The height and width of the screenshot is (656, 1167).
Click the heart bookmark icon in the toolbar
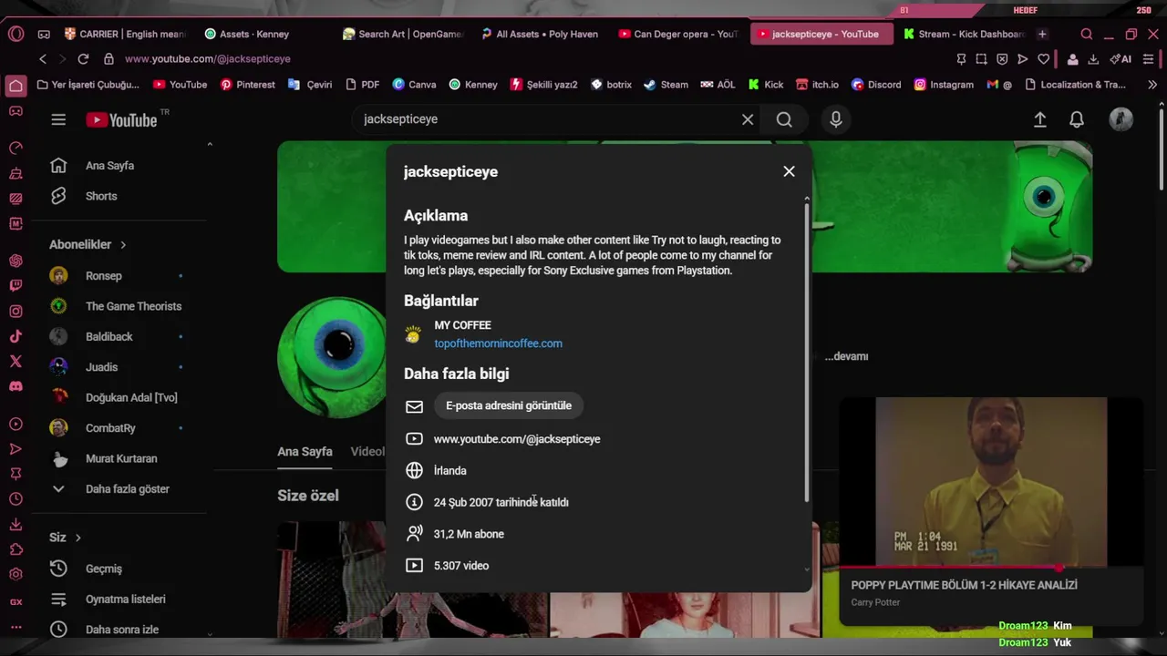pos(1043,58)
